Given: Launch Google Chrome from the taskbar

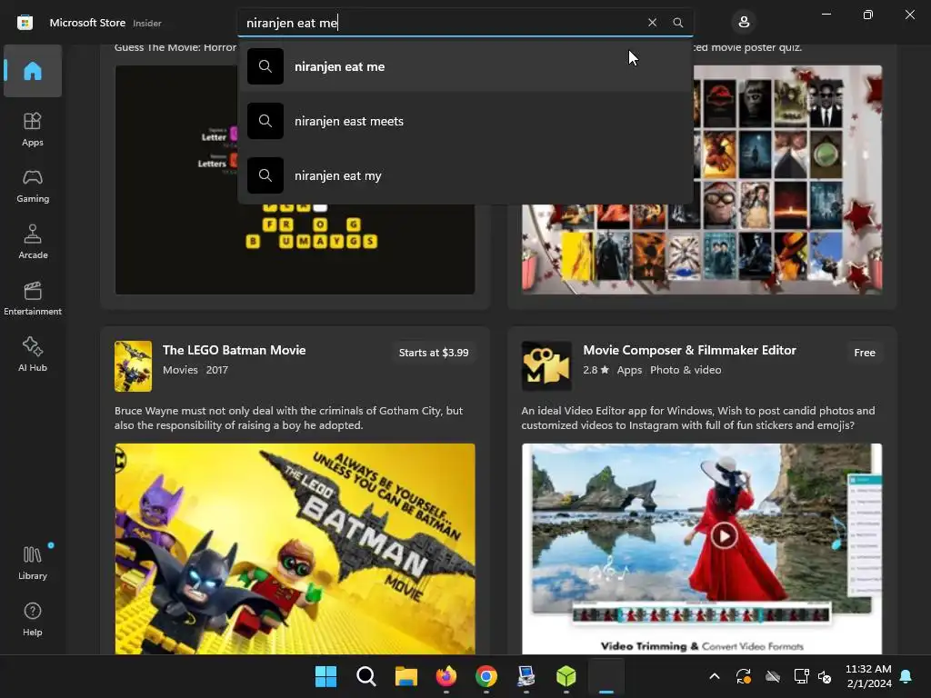Looking at the screenshot, I should [486, 676].
